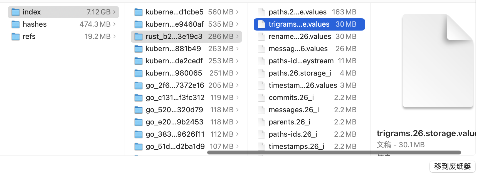Viewport: 479px width, 175px height.
Task: Expand the go_c131...f3fc312 folder chevron
Action: click(x=237, y=98)
